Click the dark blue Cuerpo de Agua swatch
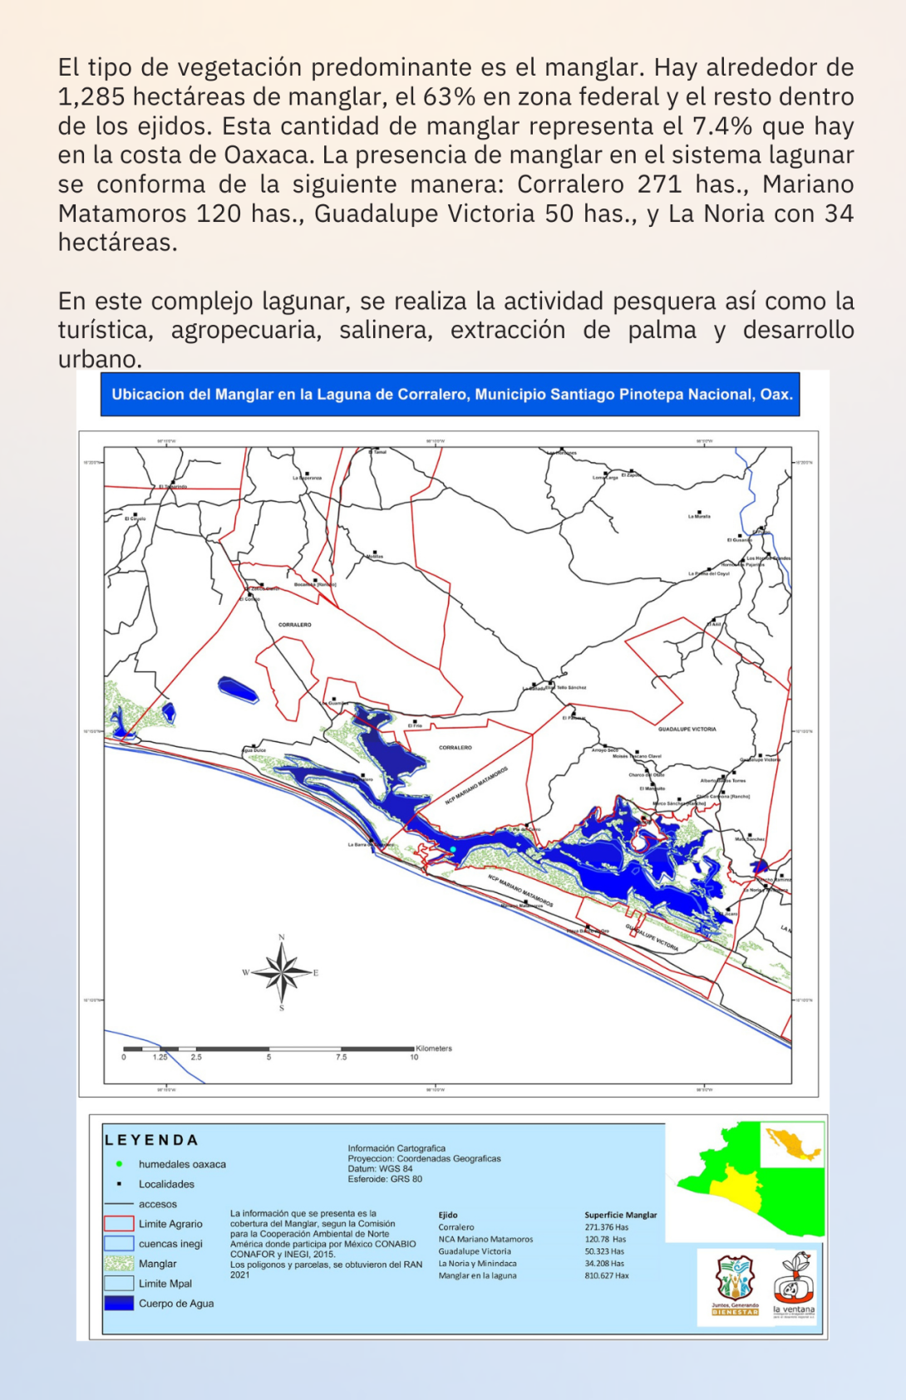 [119, 1304]
